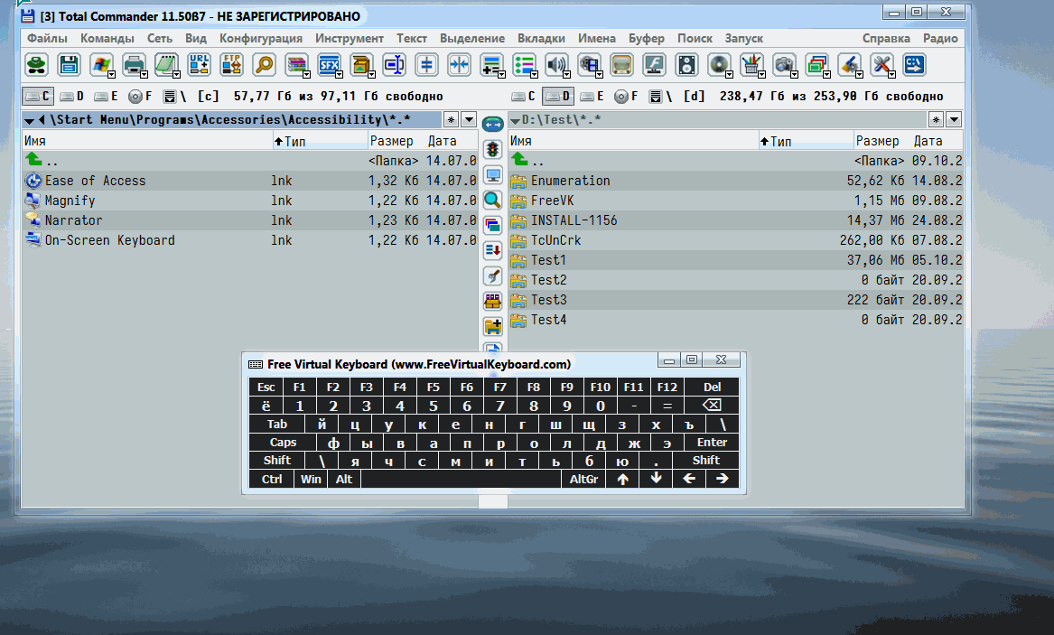Click the magnifying glass search toolbar icon
Viewport: 1054px width, 635px height.
[264, 64]
